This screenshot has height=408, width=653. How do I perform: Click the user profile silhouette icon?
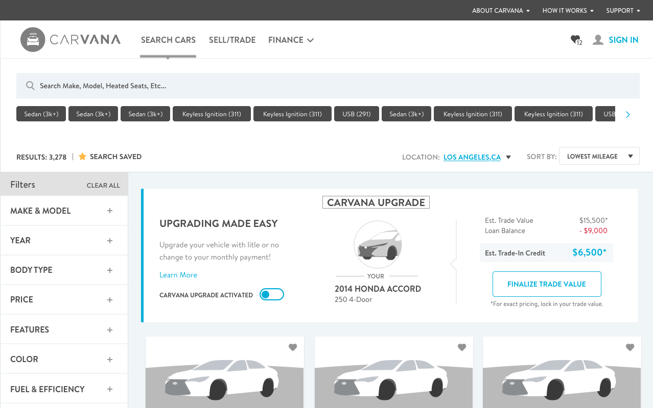tap(598, 40)
